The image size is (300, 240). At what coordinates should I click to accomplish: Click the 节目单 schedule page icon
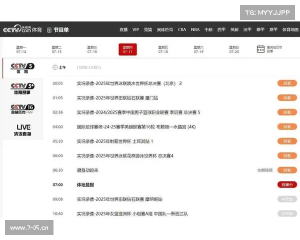click(49, 30)
